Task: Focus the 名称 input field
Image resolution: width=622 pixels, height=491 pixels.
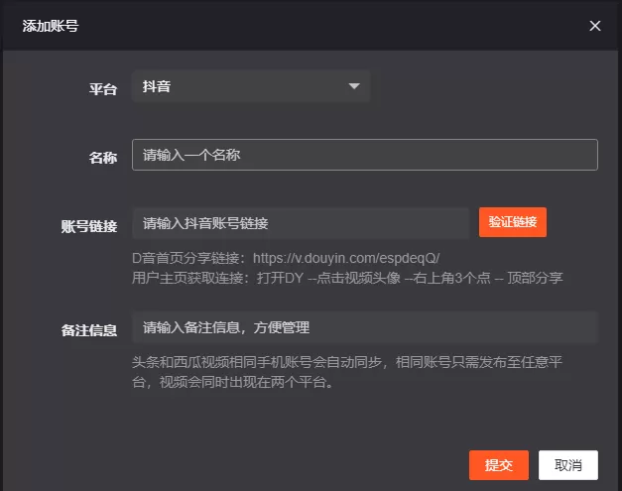Action: click(x=364, y=155)
